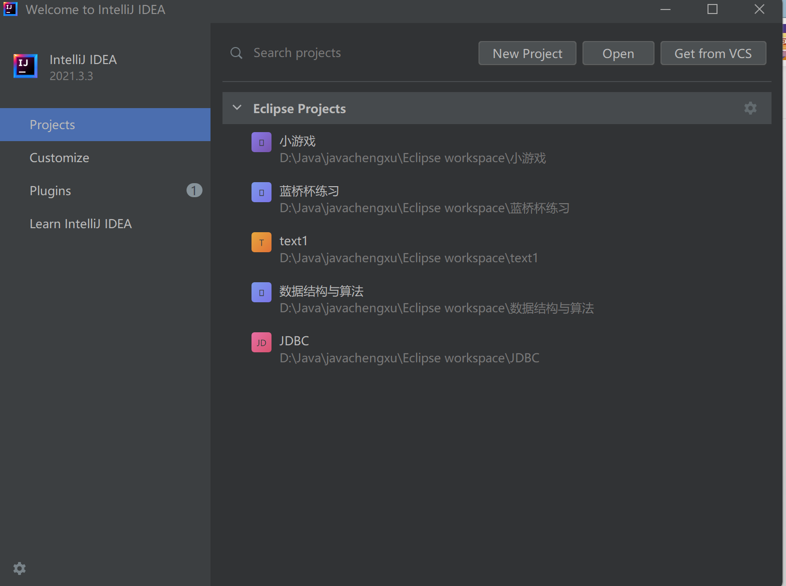Click the Eclipse Projects group header label

[x=299, y=109]
